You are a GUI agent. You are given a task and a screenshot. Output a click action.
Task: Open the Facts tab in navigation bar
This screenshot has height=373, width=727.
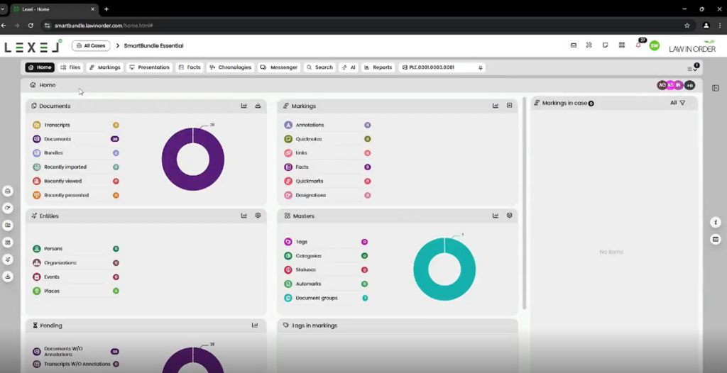pyautogui.click(x=190, y=67)
